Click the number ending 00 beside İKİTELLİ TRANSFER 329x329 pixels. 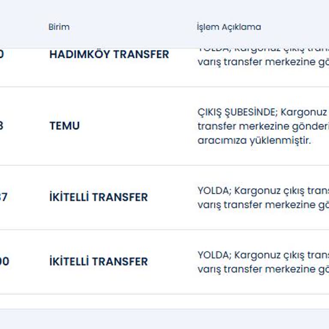pos(4,262)
